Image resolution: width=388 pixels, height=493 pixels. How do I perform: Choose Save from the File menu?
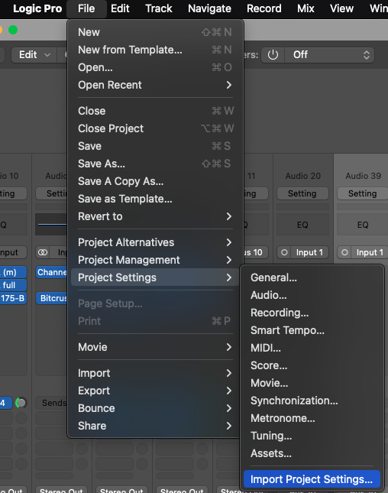(155, 146)
